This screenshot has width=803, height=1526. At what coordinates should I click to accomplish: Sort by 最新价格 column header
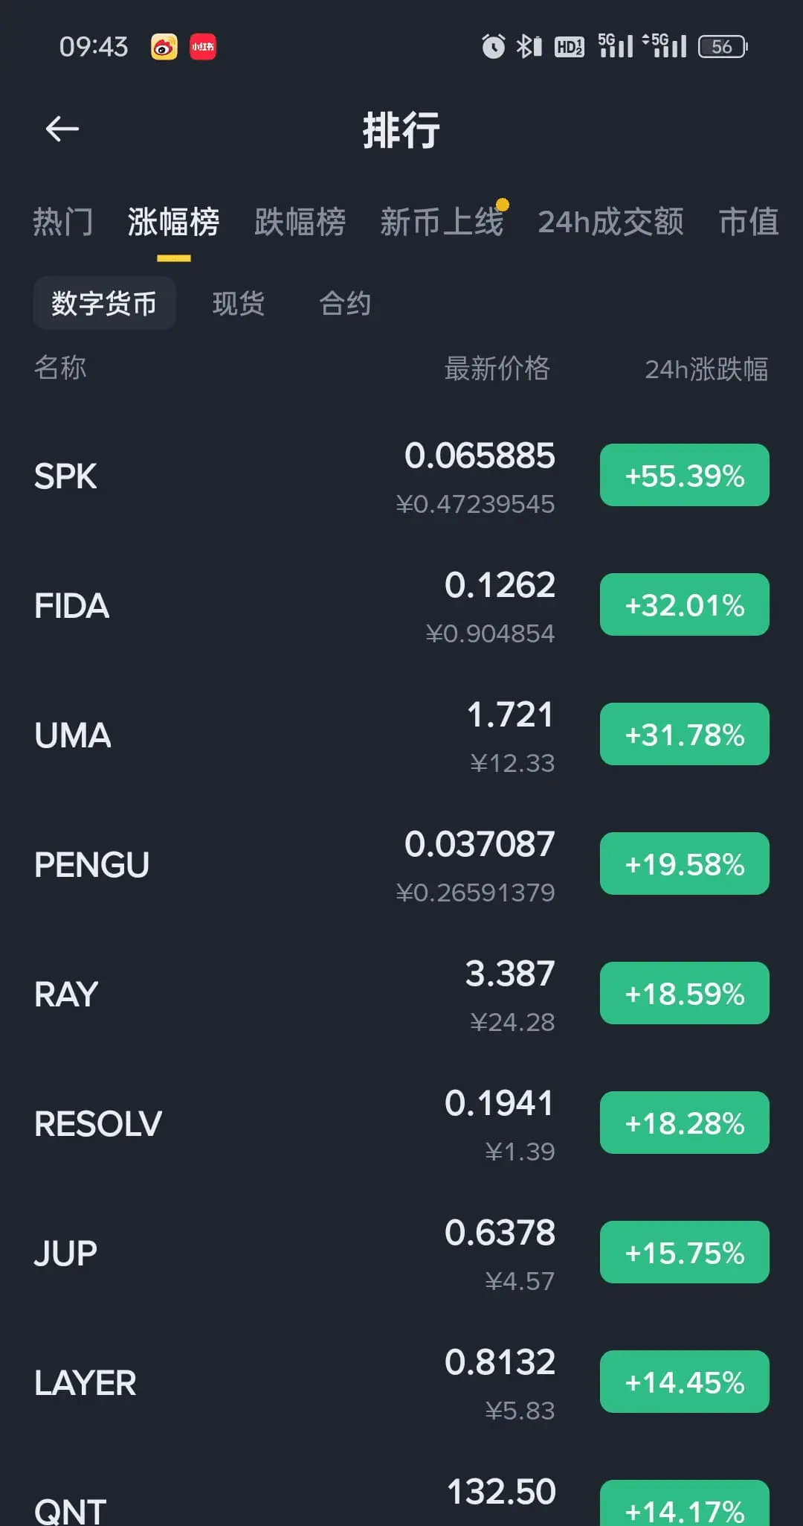coord(497,368)
